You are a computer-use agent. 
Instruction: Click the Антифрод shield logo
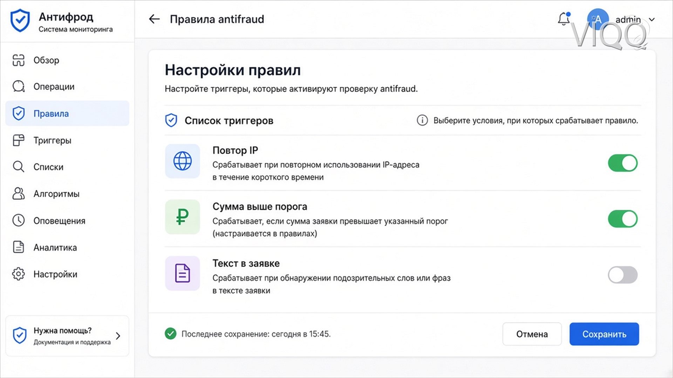[20, 21]
